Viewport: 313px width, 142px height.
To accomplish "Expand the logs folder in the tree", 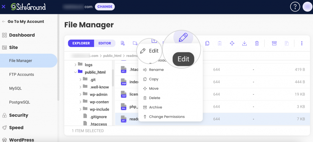I will click(x=75, y=65).
